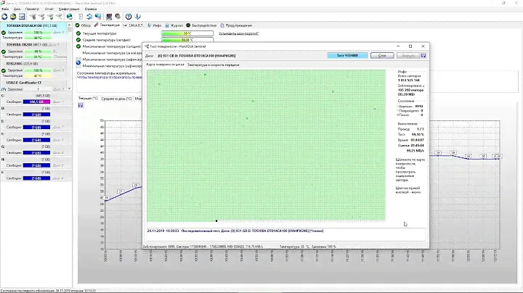Click the save icon above temperature chart

click(x=81, y=104)
